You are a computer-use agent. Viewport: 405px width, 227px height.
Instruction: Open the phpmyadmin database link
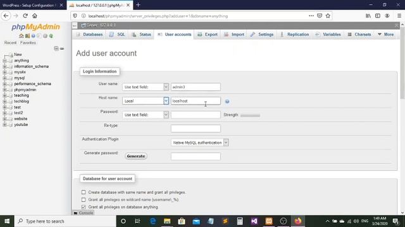tap(25, 90)
